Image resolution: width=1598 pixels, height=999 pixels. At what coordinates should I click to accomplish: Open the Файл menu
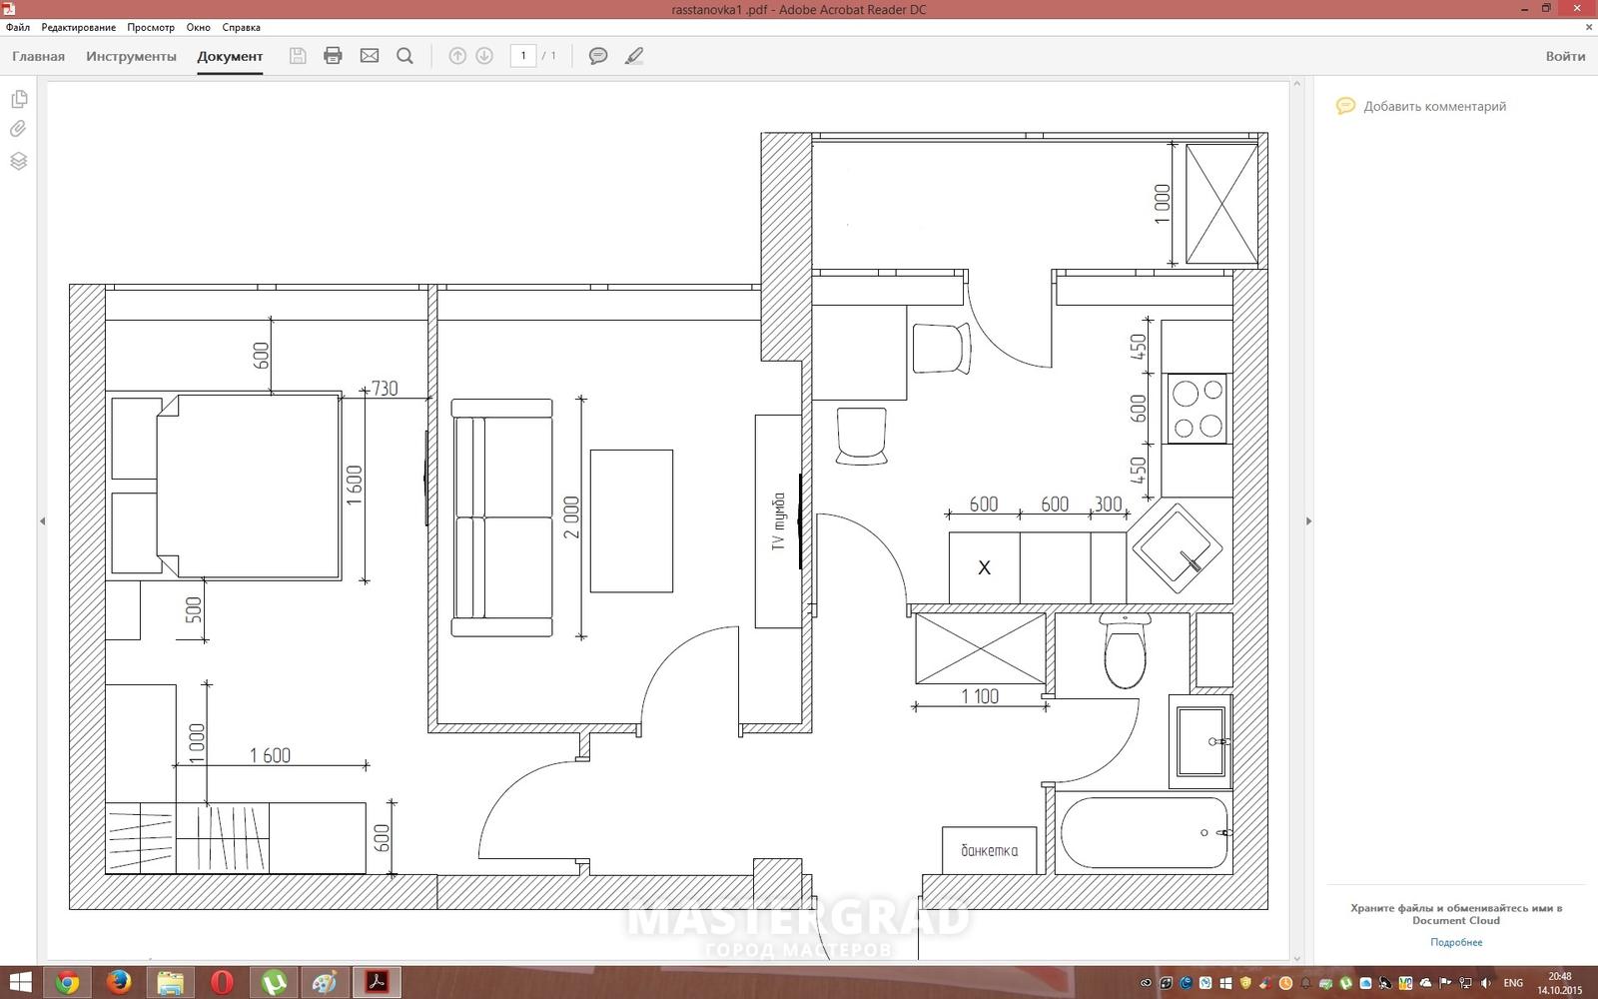(x=18, y=27)
